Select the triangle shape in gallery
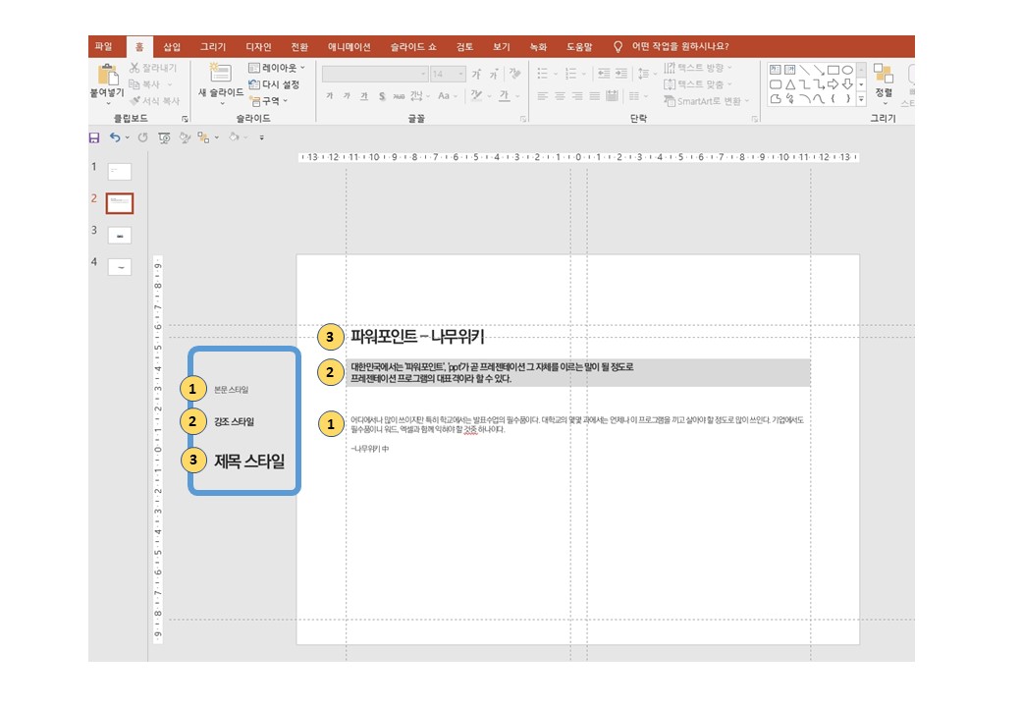Screen dimensions: 1021x707 pyautogui.click(x=790, y=84)
